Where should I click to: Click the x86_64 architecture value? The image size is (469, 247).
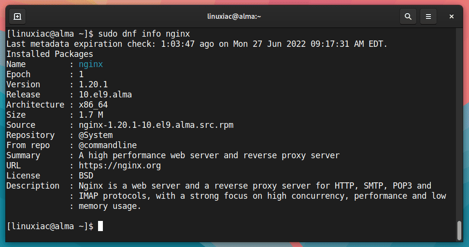(x=93, y=105)
